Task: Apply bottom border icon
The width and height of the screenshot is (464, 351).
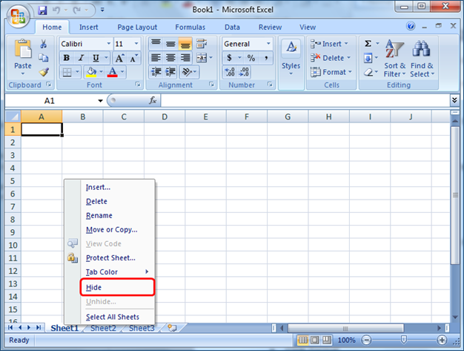Action: pyautogui.click(x=67, y=72)
